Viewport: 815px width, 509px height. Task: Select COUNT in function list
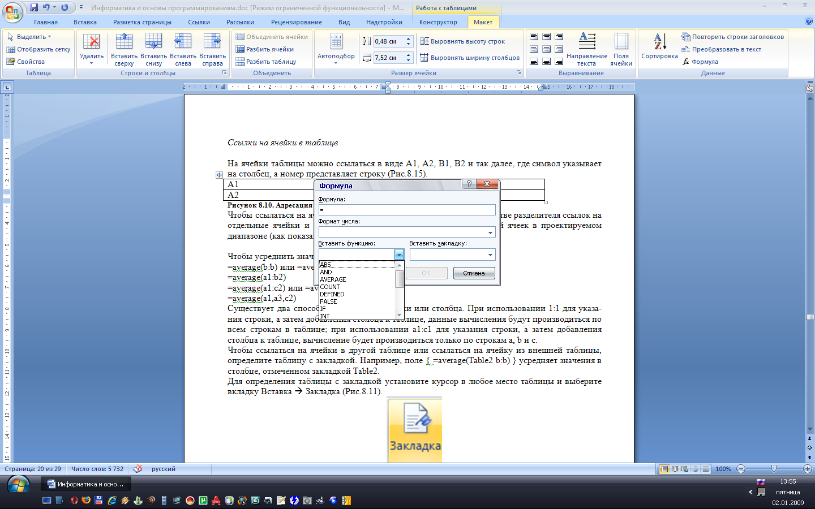point(357,287)
